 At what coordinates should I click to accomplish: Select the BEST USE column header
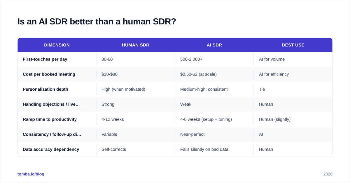[293, 45]
